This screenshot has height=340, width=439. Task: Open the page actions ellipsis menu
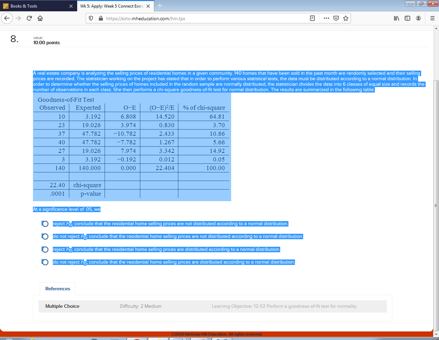coord(326,18)
